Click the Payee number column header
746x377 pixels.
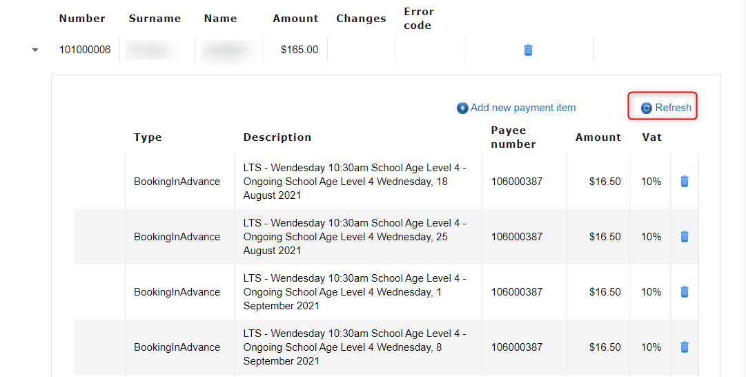(x=513, y=137)
